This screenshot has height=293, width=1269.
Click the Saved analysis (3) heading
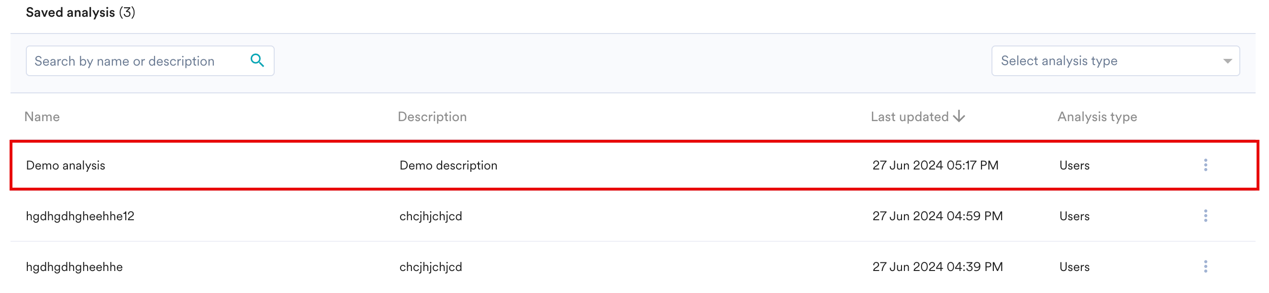click(80, 12)
